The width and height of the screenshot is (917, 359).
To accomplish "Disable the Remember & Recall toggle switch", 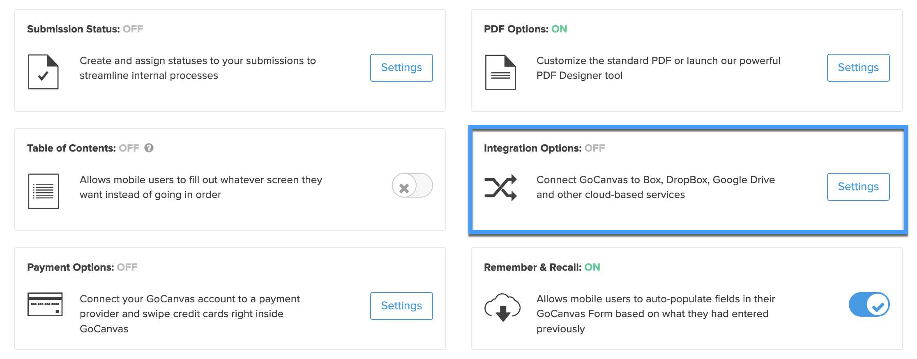I will [869, 304].
